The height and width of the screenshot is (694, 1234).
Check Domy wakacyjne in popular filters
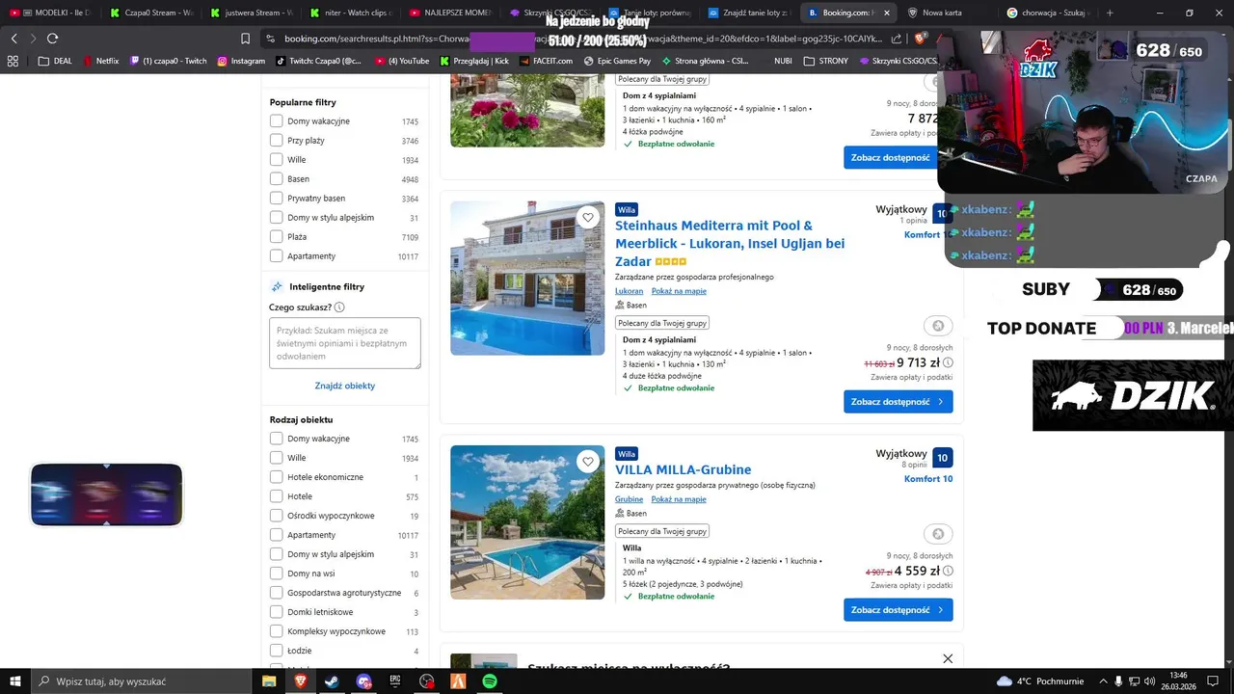(x=277, y=121)
